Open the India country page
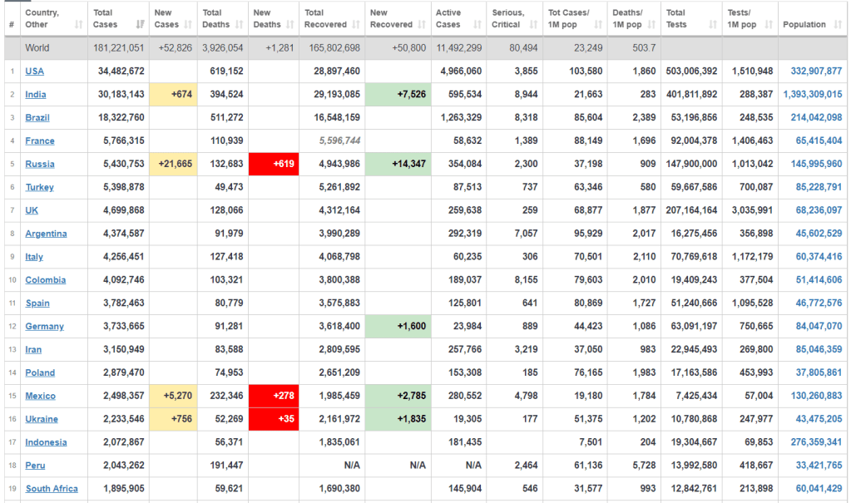Screen dimensions: 851x503 (36, 95)
